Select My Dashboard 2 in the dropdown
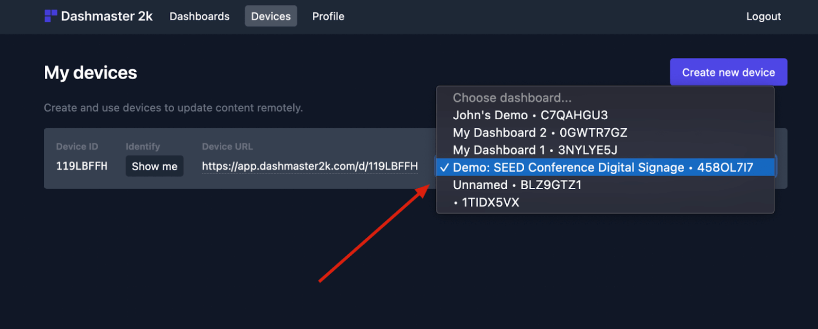 pos(539,132)
